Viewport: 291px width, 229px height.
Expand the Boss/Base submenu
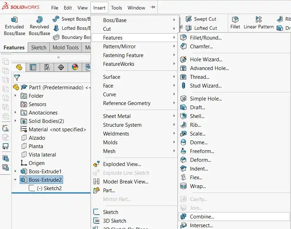(x=135, y=20)
